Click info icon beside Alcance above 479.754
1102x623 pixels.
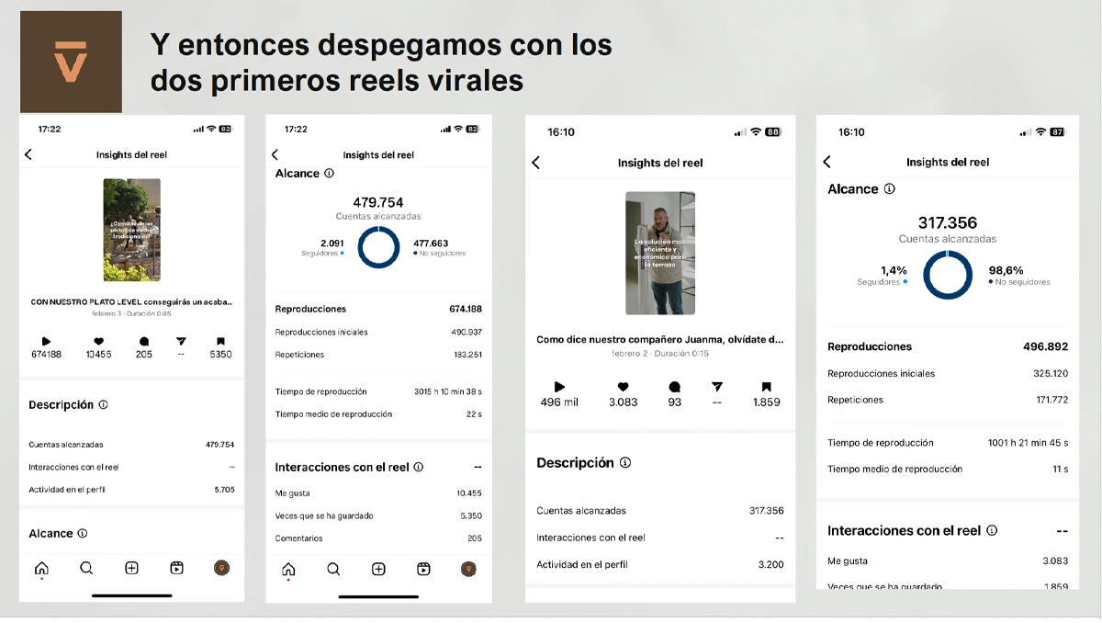tap(330, 173)
